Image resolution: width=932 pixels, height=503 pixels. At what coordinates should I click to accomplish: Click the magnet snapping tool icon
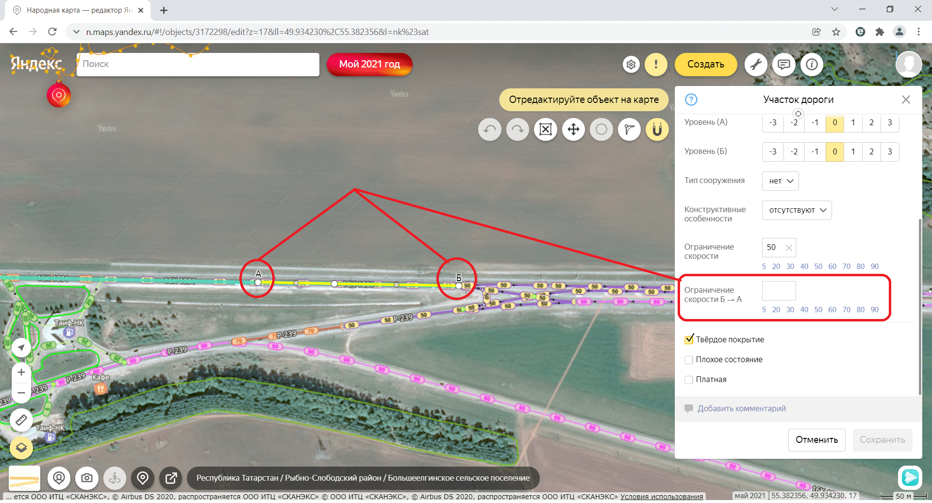pyautogui.click(x=657, y=130)
